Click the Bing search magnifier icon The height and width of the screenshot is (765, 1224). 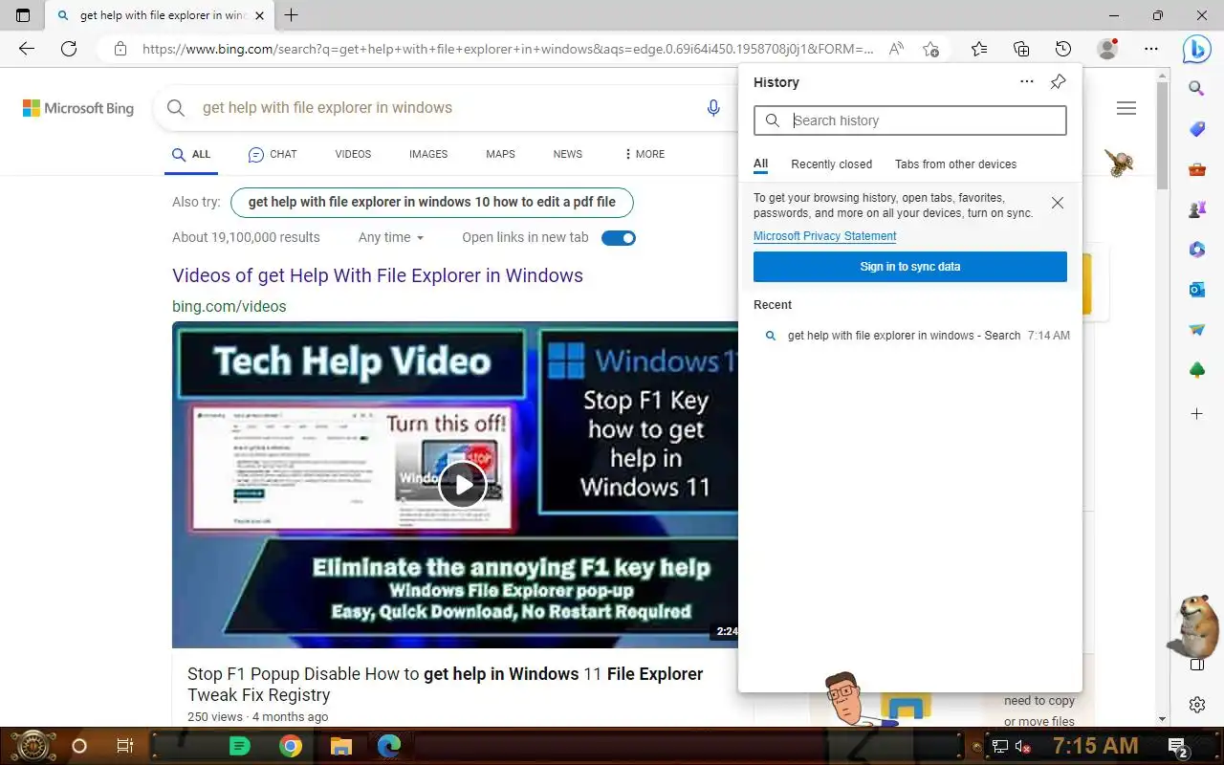176,108
